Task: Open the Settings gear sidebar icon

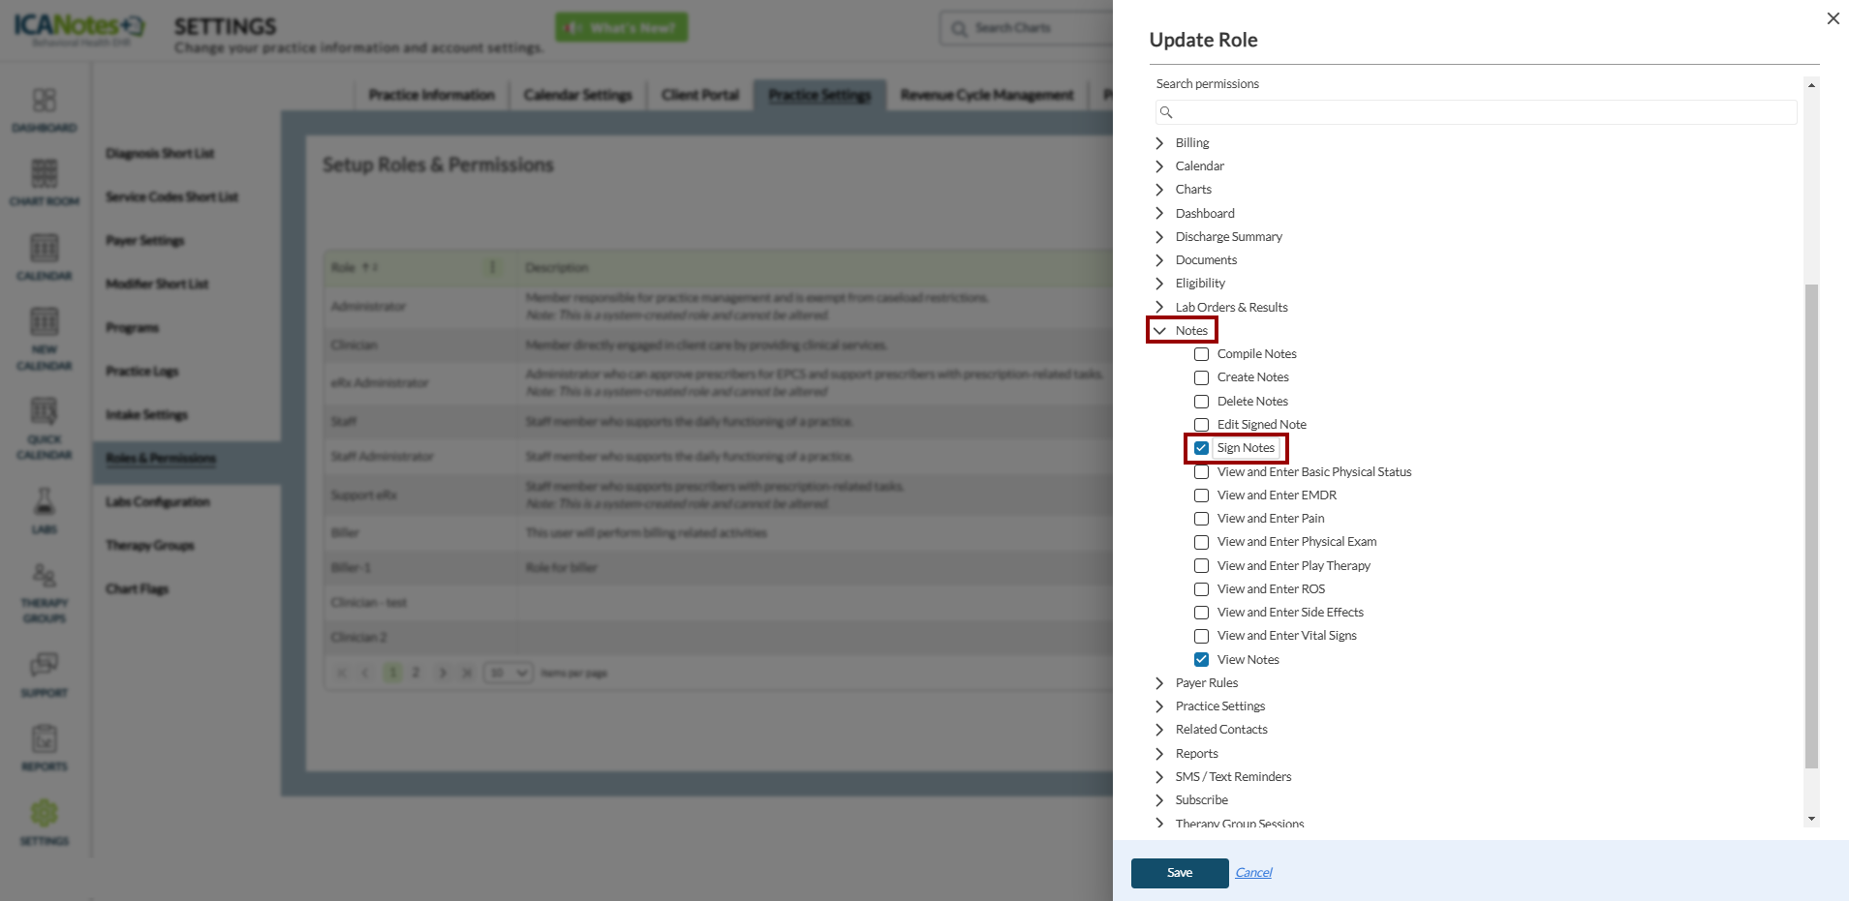Action: click(45, 813)
